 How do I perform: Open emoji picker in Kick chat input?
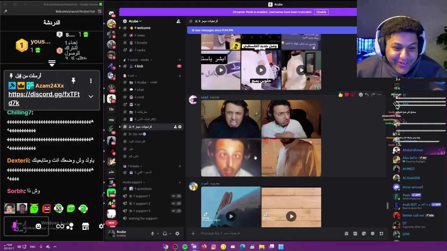point(38,227)
